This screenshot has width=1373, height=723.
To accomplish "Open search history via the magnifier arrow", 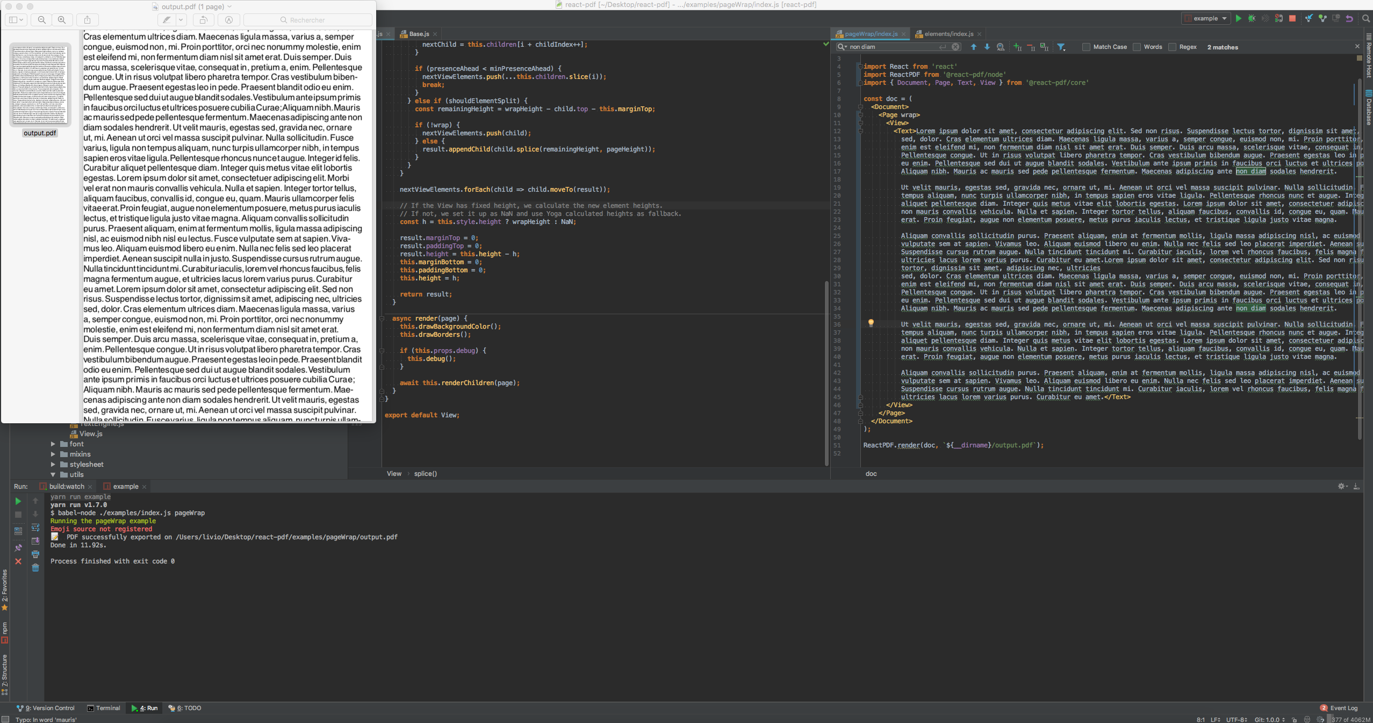I will point(843,47).
